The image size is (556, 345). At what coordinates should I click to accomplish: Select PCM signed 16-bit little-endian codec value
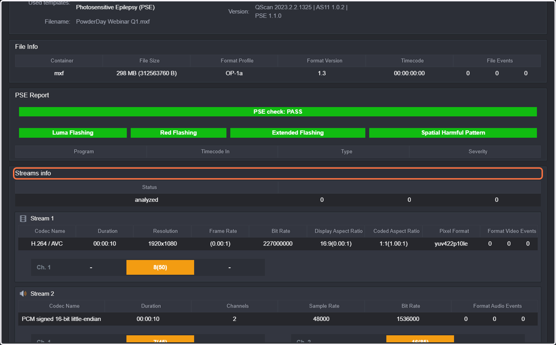[x=61, y=319]
